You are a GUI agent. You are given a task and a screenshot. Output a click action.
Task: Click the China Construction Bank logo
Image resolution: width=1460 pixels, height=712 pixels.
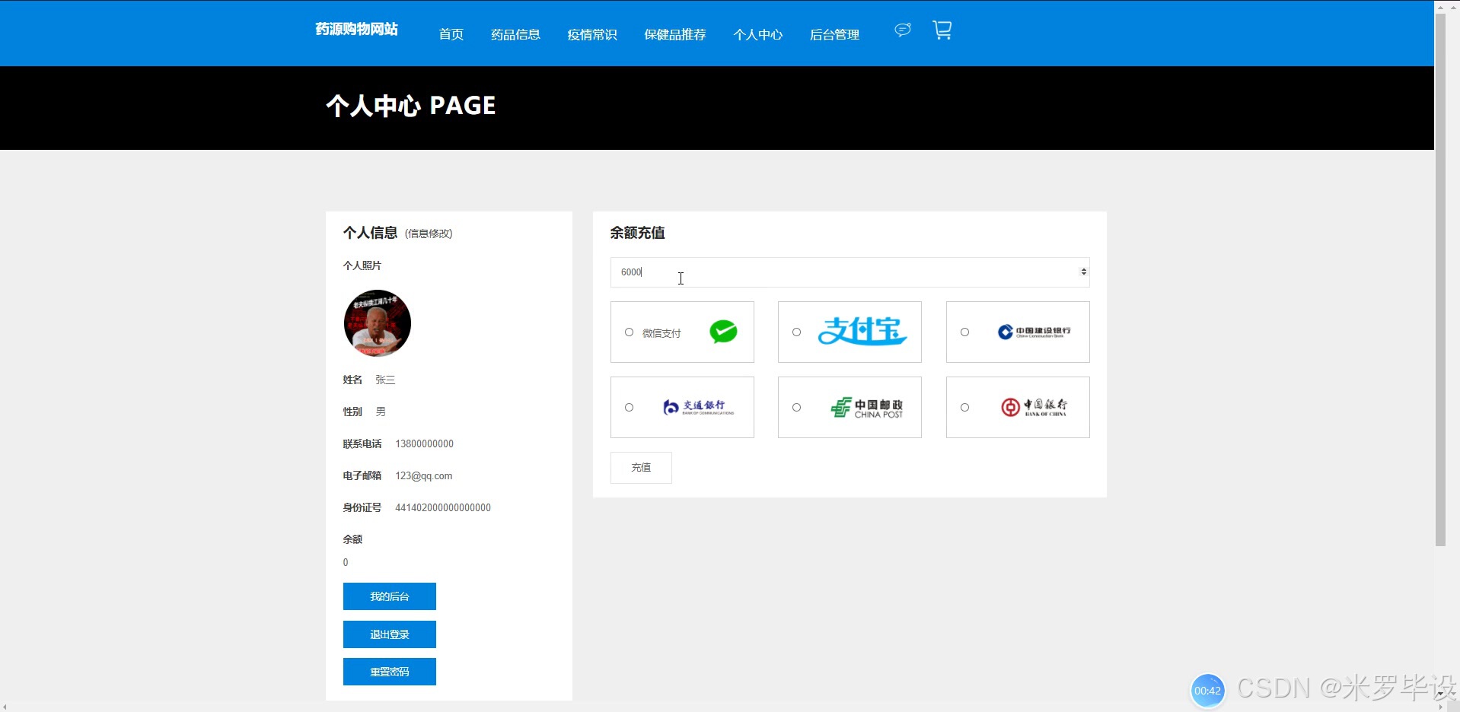tap(1034, 332)
